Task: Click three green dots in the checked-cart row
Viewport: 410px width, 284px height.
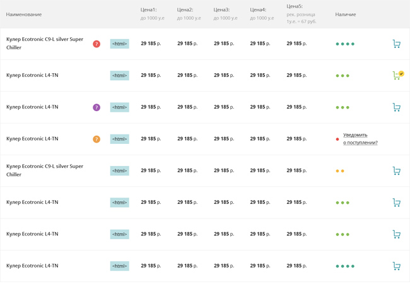Action: click(343, 76)
